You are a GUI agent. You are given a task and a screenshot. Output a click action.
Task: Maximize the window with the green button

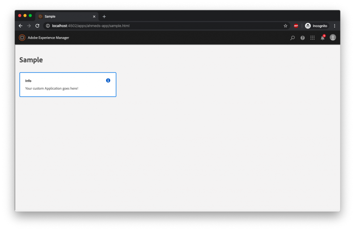pyautogui.click(x=30, y=16)
